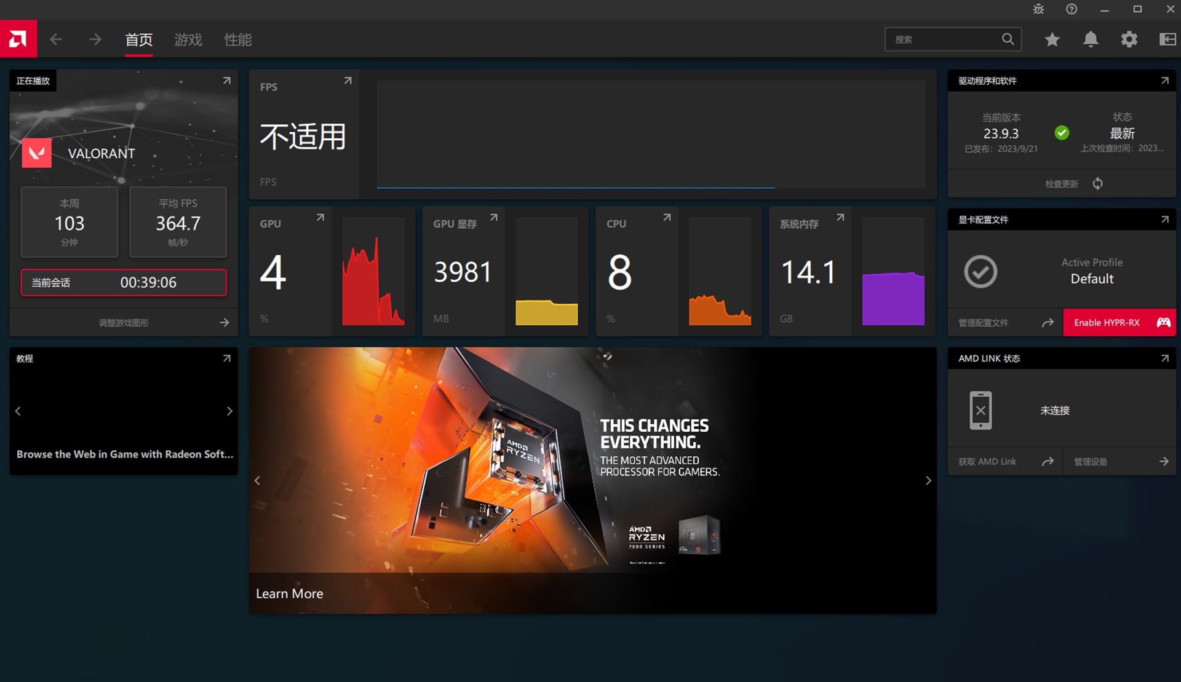Open 调整游戏图形 link
1181x682 pixels.
(124, 323)
